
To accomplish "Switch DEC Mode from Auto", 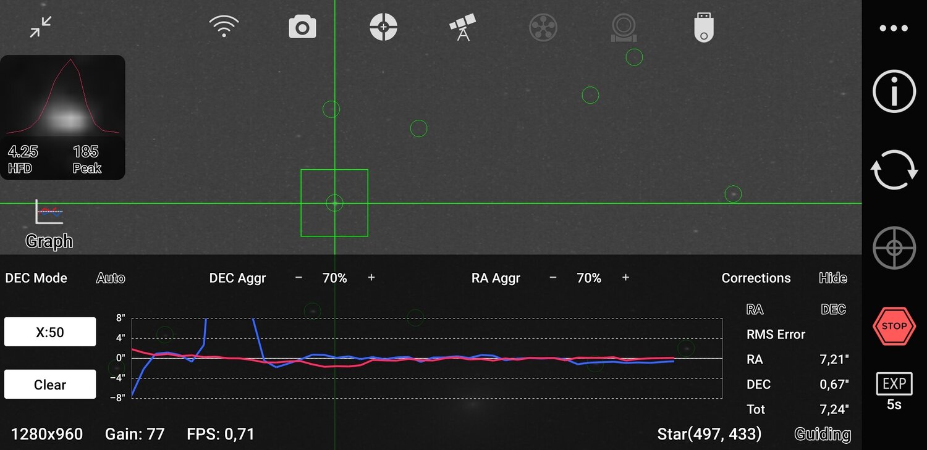I will 110,278.
